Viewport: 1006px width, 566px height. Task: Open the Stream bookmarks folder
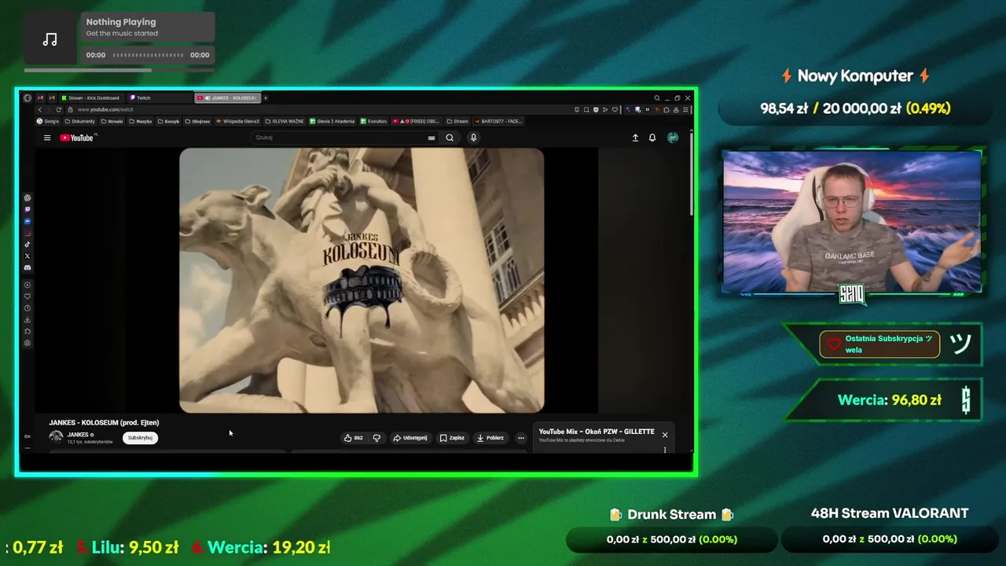(x=457, y=121)
